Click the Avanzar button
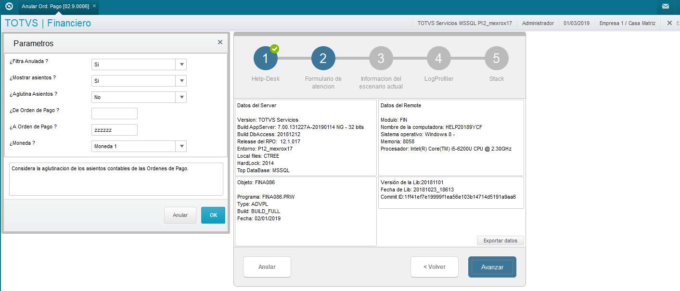Image resolution: width=680 pixels, height=291 pixels. (x=492, y=267)
